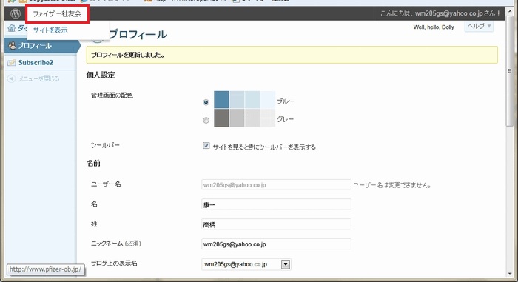This screenshot has width=518, height=282.
Task: Click the profile users icon in the sidebar
Action: click(12, 46)
